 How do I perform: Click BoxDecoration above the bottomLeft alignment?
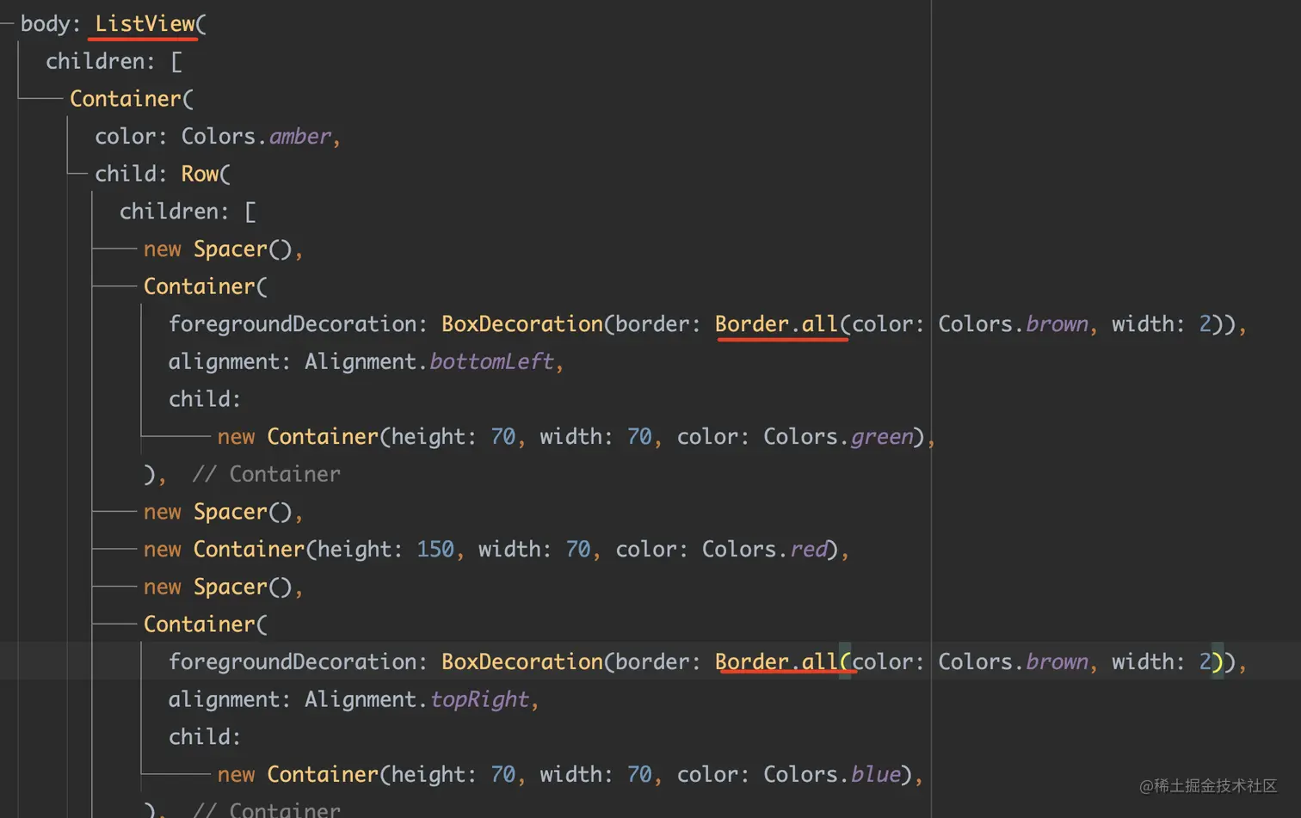522,323
